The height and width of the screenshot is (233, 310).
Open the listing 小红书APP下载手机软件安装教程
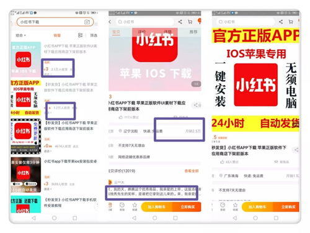71,203
